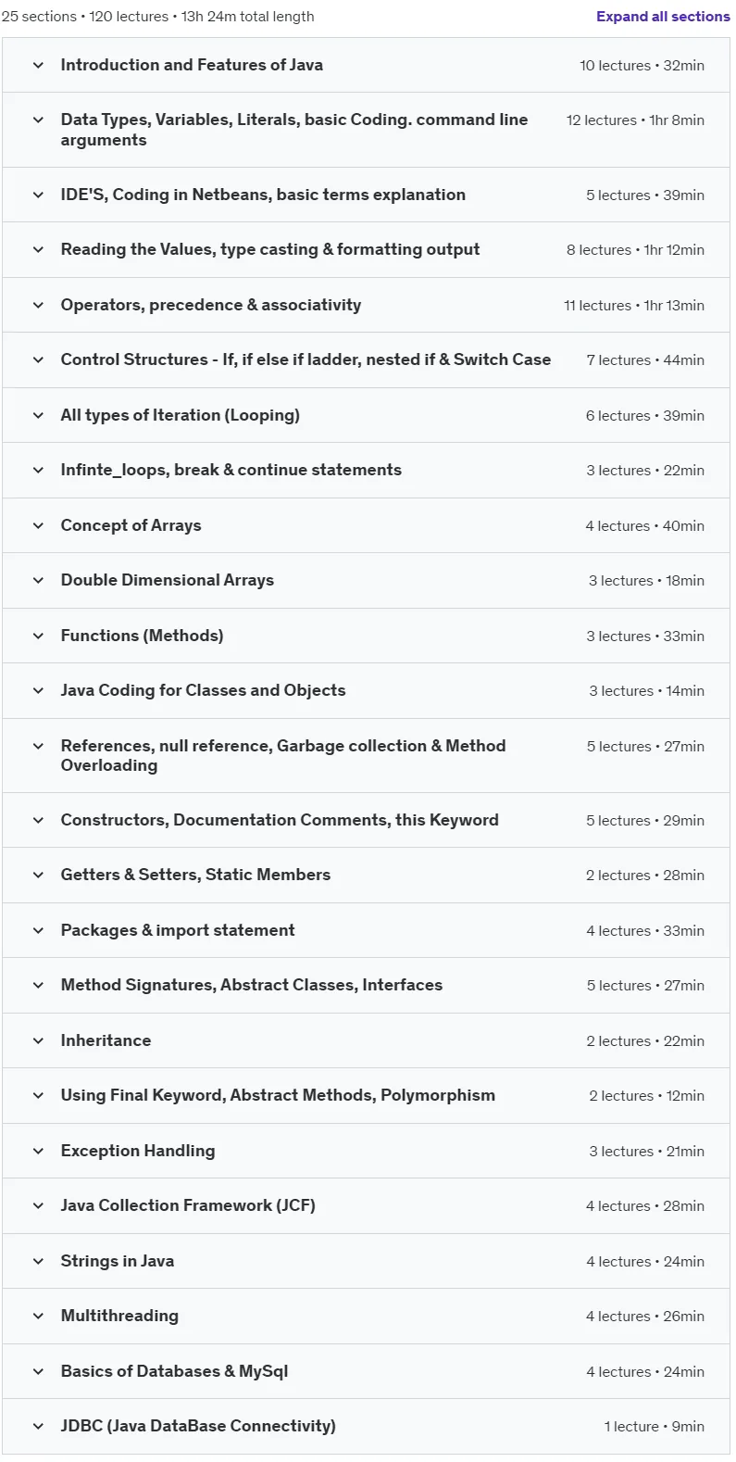Expand Reading the Values, type casting section
The image size is (736, 1462).
pyautogui.click(x=367, y=249)
